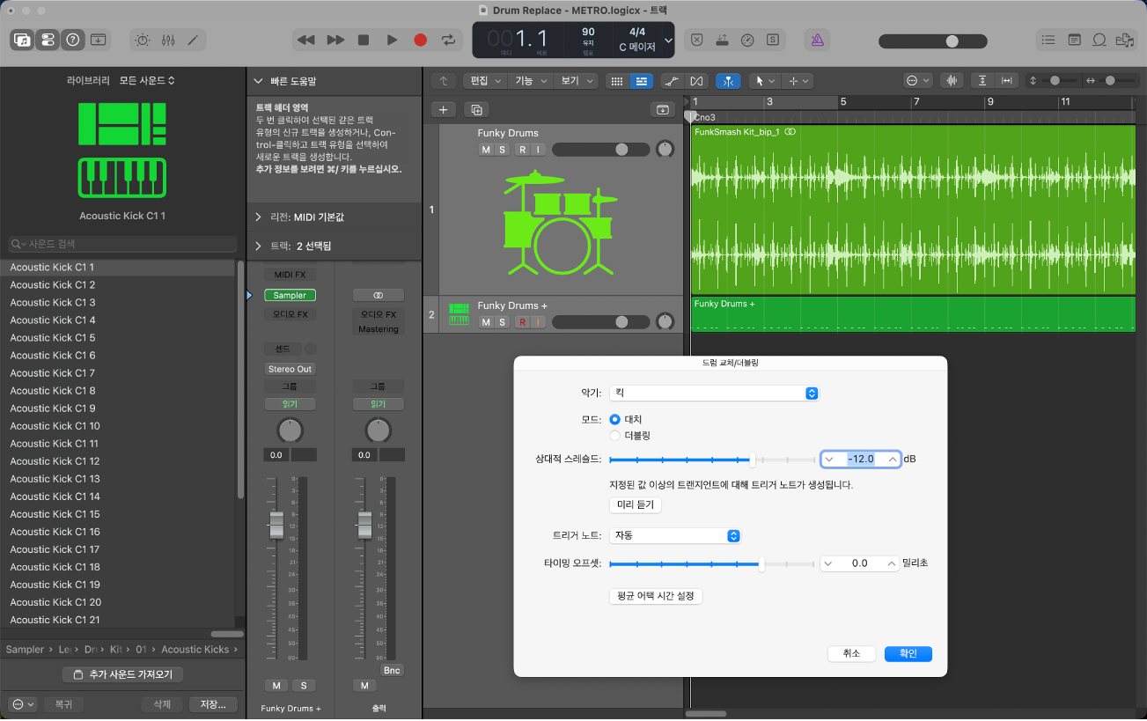Open the 트리거 노트 dropdown set to 자동
Image resolution: width=1147 pixels, height=721 pixels.
coord(675,535)
